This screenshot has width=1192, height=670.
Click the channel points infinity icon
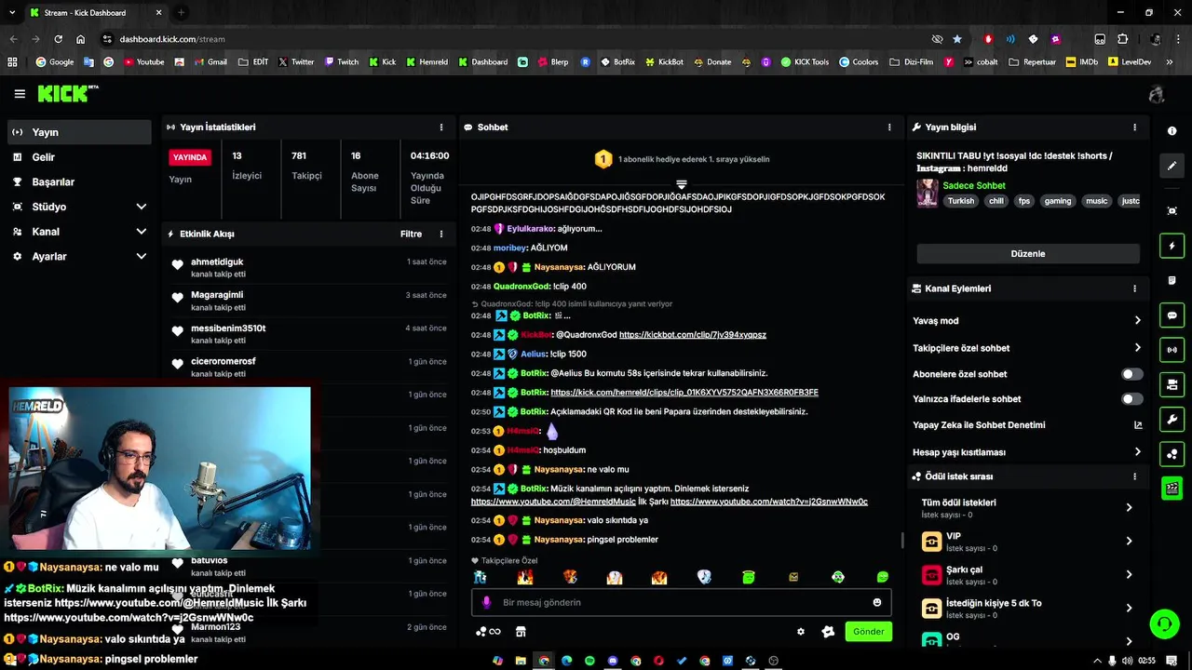point(489,632)
